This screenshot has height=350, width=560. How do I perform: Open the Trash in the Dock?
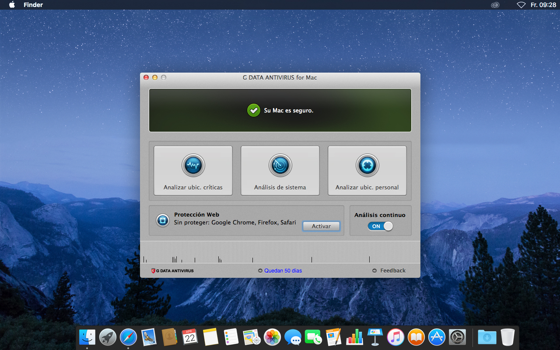pyautogui.click(x=507, y=337)
